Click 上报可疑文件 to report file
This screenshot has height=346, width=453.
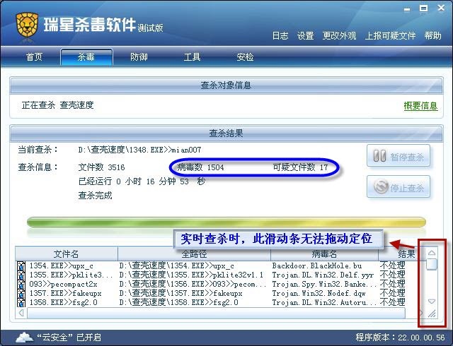pyautogui.click(x=390, y=36)
